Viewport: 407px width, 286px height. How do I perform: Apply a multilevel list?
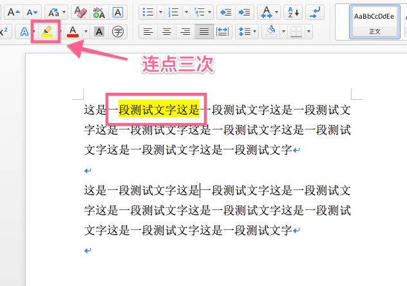click(x=199, y=12)
